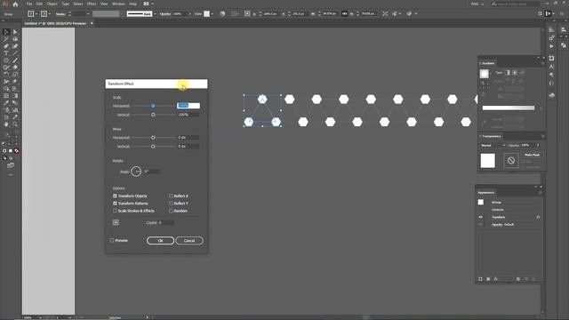Screen dimensions: 569x320
Task: Switch to the Untitled document tab
Action: tap(55, 23)
